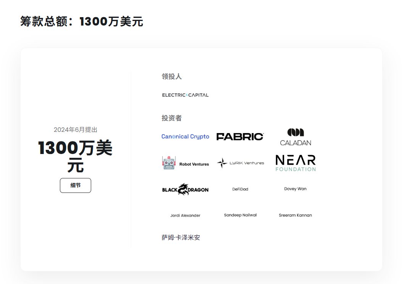Screen dimensions: 412x284
Task: Select the 萨姆·卡泽米安 investor name
Action: click(181, 237)
